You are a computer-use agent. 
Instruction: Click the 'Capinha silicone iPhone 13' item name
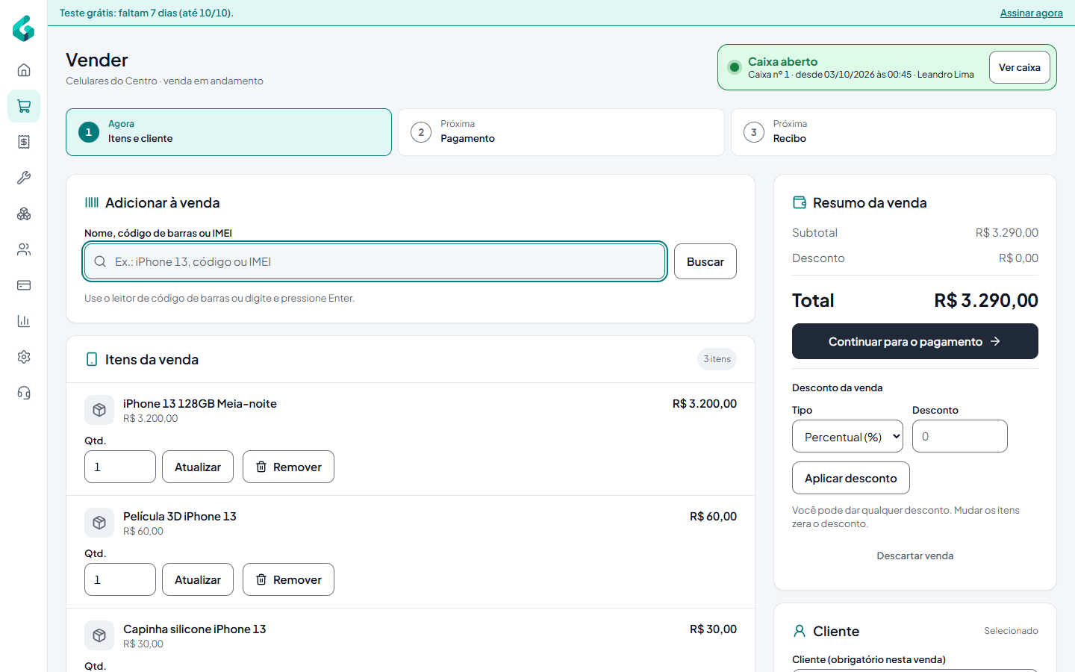pos(195,629)
